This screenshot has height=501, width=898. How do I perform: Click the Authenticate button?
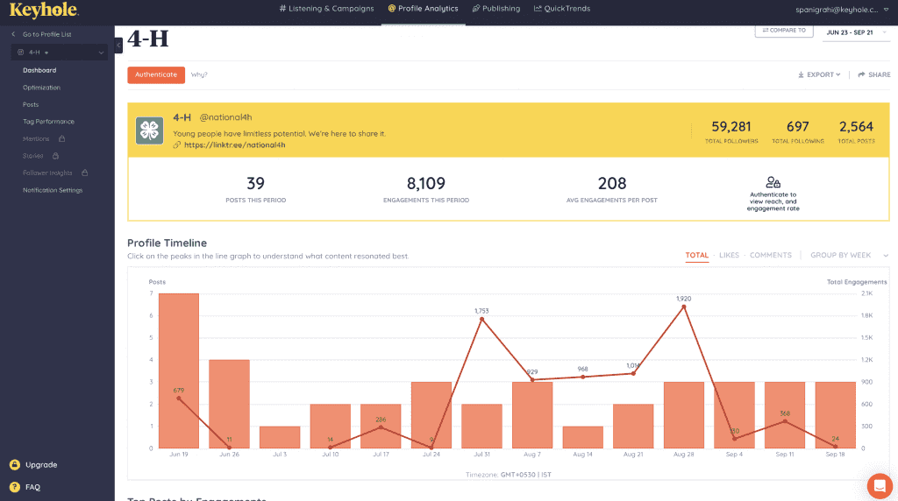click(x=156, y=75)
